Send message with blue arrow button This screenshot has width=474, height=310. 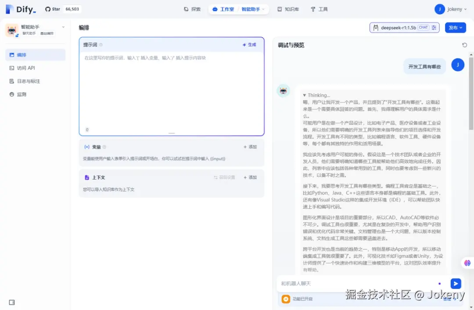pos(456,283)
